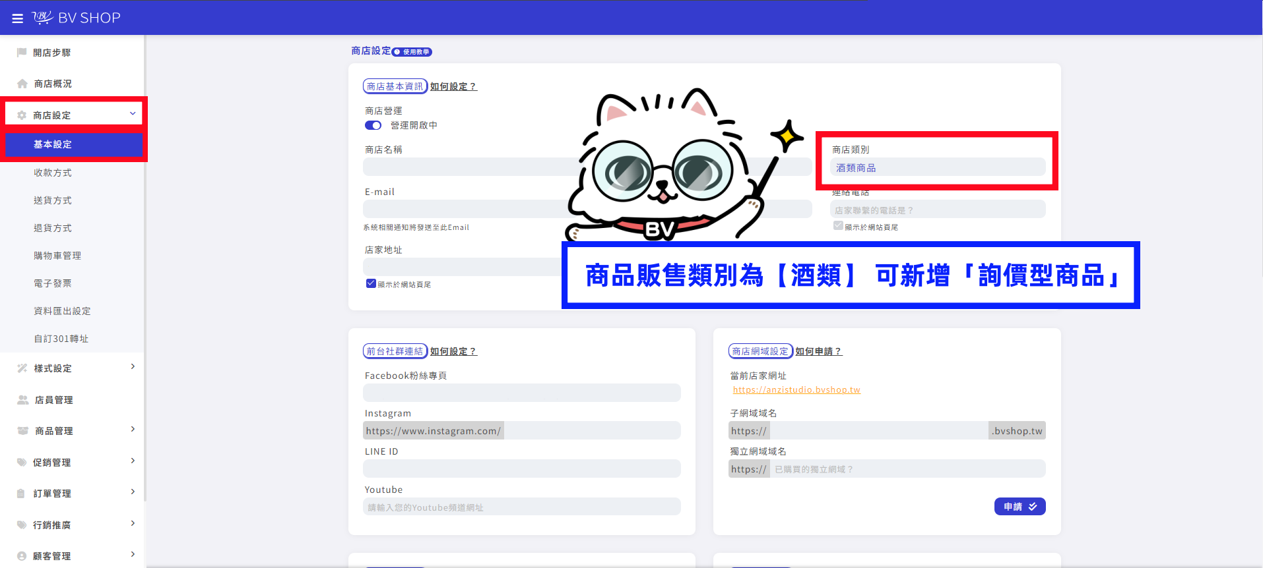Collapse the 商店設定 sidebar section chevron

133,114
